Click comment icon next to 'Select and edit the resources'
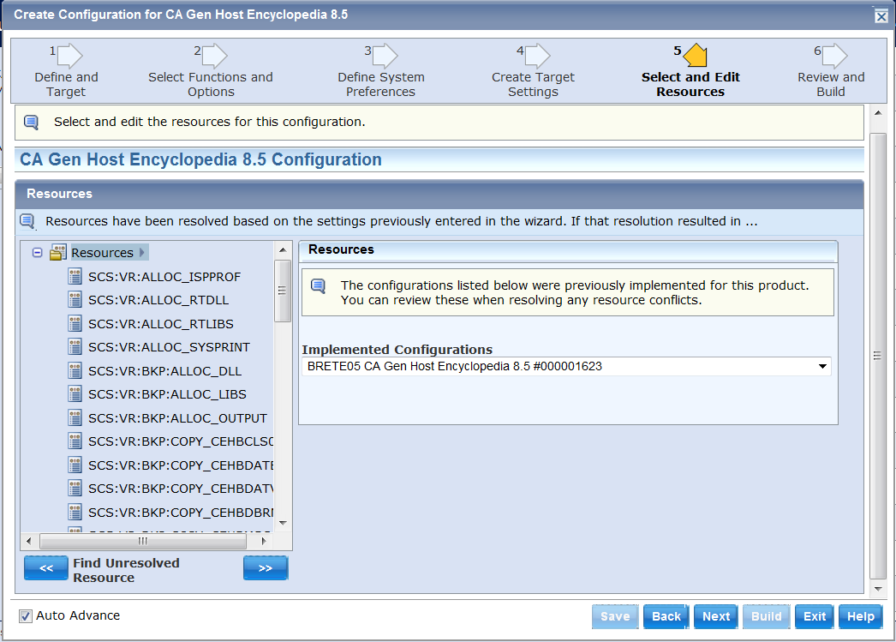 (x=32, y=123)
